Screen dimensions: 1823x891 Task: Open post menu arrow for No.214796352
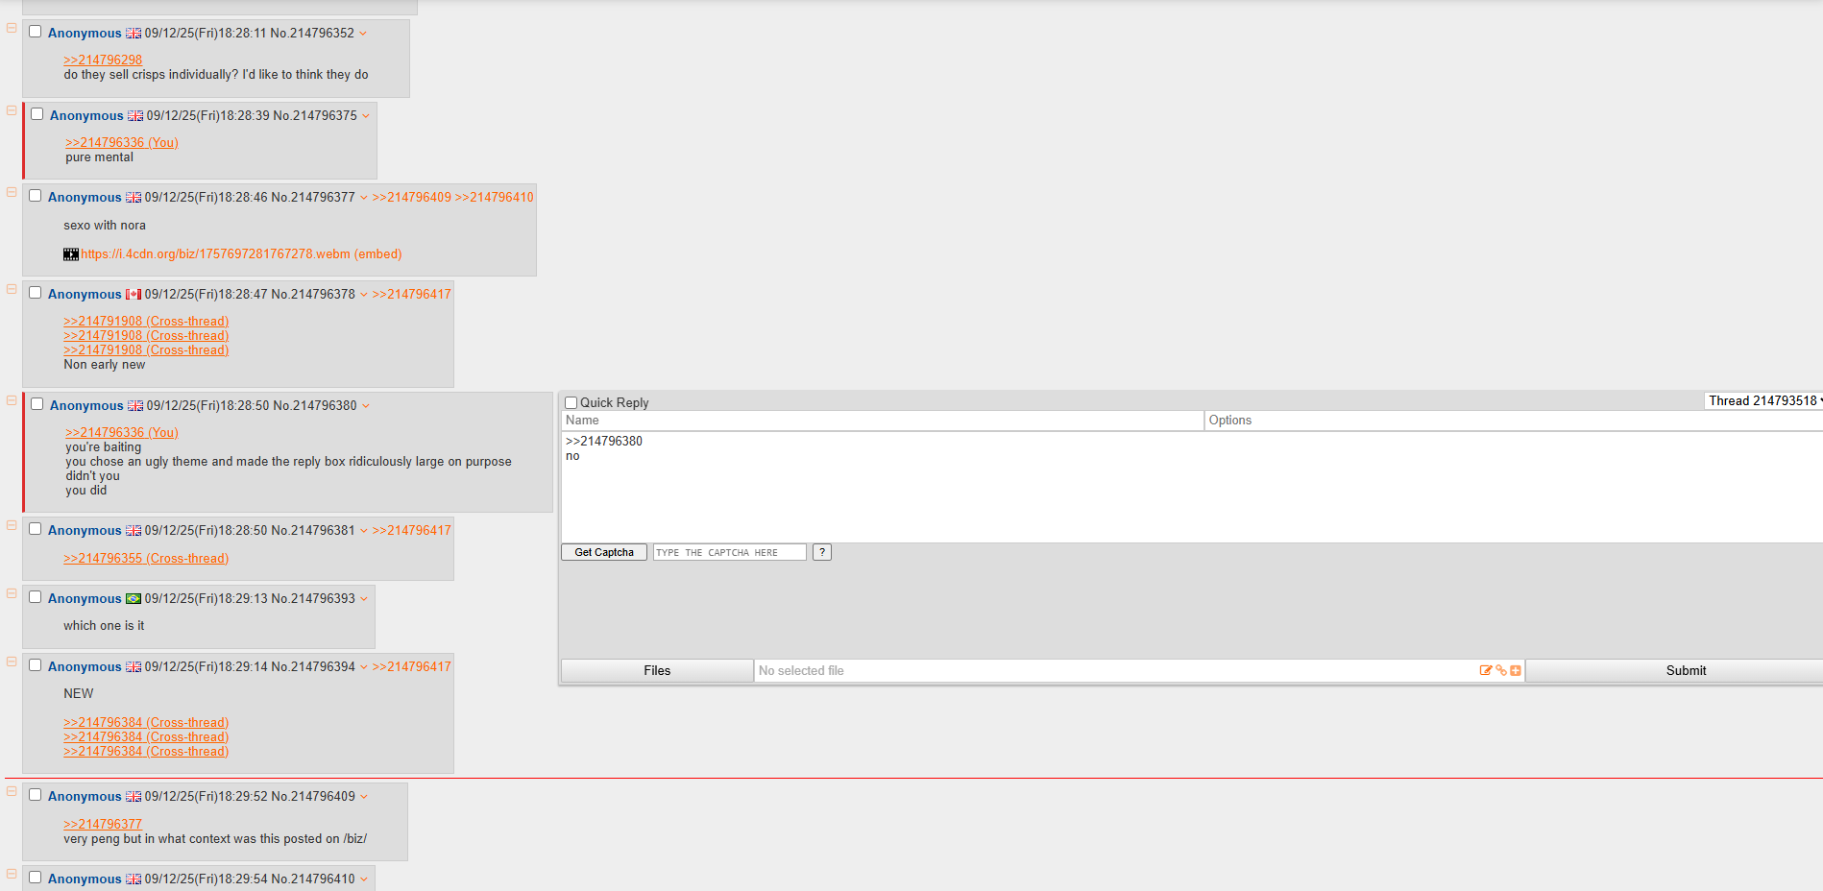363,34
